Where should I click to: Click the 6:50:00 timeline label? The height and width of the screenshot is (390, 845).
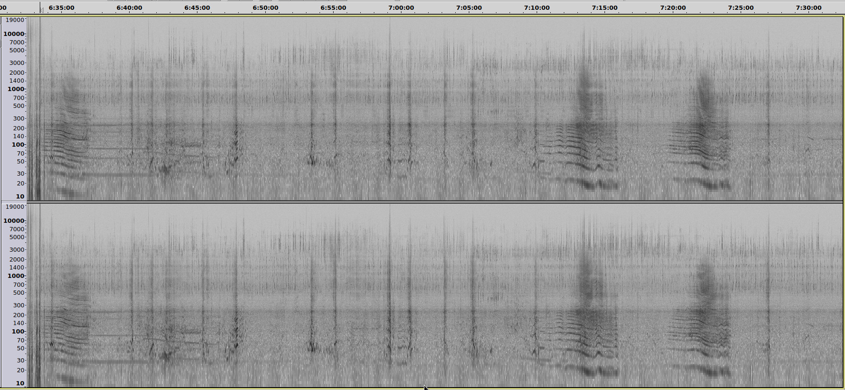tap(265, 8)
